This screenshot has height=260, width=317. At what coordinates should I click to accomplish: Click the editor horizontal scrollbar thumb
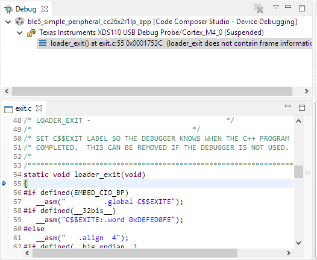pos(135,253)
